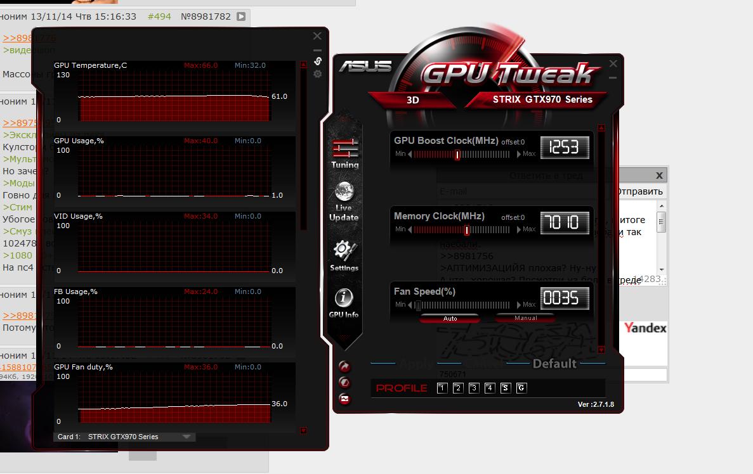Switch fan control to Manual

pos(525,317)
